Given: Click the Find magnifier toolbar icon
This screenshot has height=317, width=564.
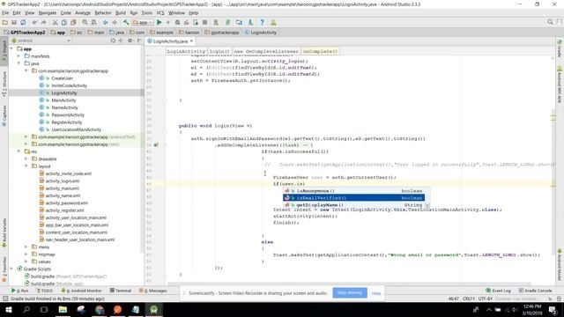Looking at the screenshot, I should point(85,22).
